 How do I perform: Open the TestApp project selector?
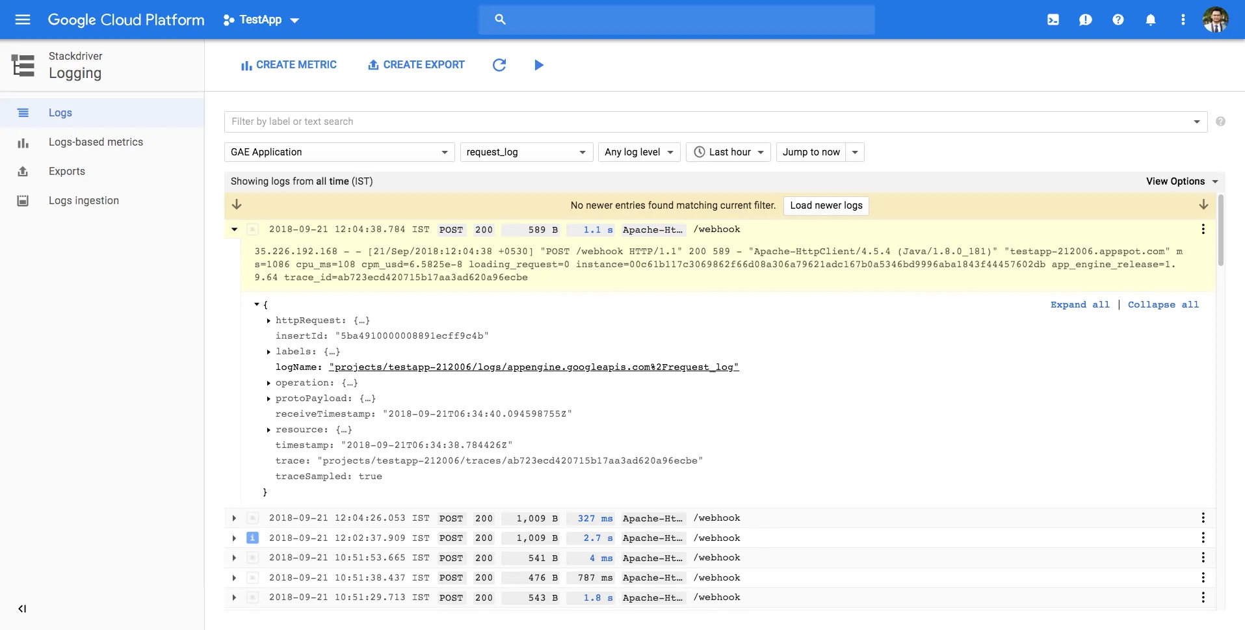261,20
